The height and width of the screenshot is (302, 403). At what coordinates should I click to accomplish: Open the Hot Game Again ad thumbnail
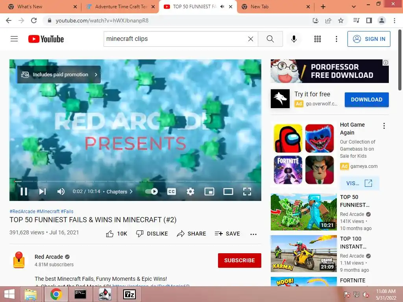[x=304, y=154]
